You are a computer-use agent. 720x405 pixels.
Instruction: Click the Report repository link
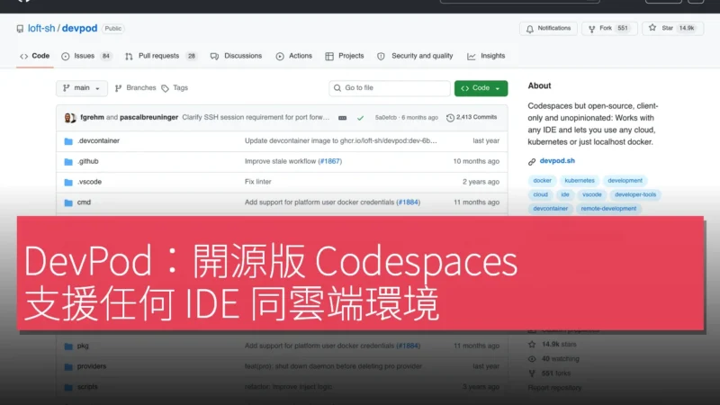[554, 388]
